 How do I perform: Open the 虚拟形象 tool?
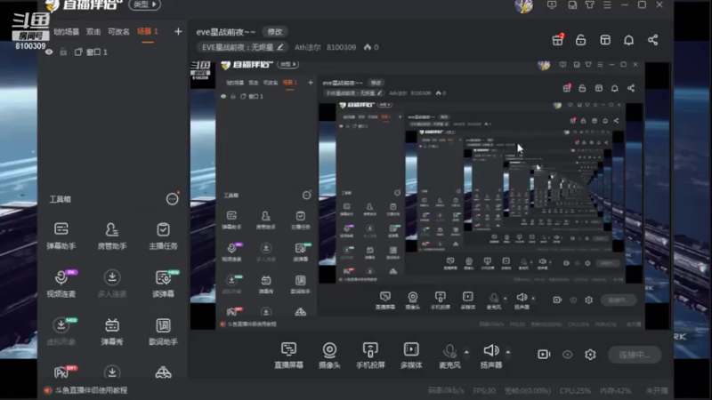[x=61, y=332]
